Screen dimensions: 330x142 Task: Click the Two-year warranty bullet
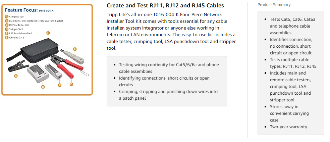click(288, 127)
